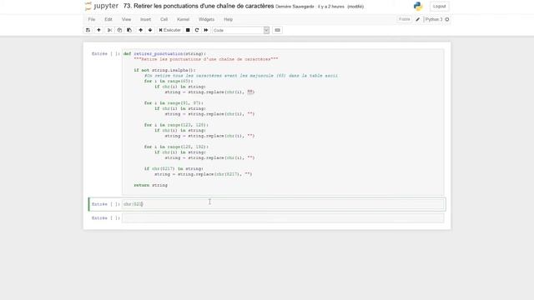The image size is (534, 300).
Task: Click the first cell's Entrée prompt
Action: click(x=106, y=53)
